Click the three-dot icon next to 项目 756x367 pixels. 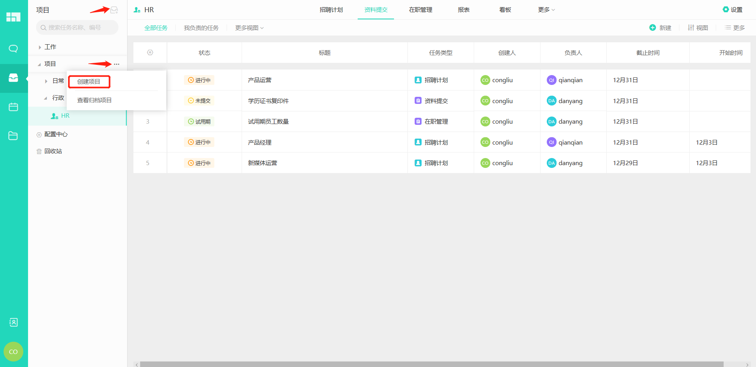pos(116,64)
